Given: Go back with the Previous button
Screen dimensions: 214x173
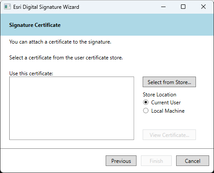Looking at the screenshot, I should click(121, 161).
